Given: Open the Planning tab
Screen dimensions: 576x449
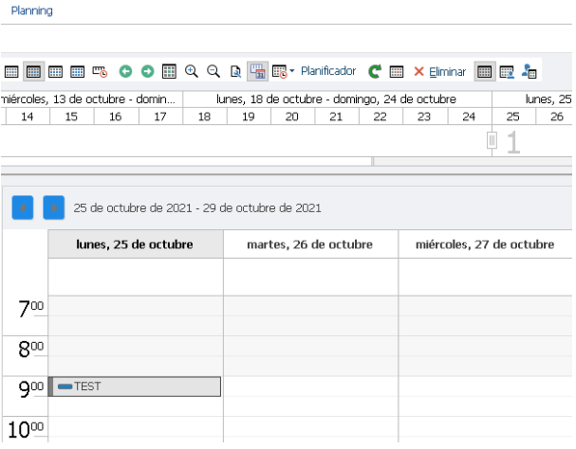Looking at the screenshot, I should click(32, 10).
